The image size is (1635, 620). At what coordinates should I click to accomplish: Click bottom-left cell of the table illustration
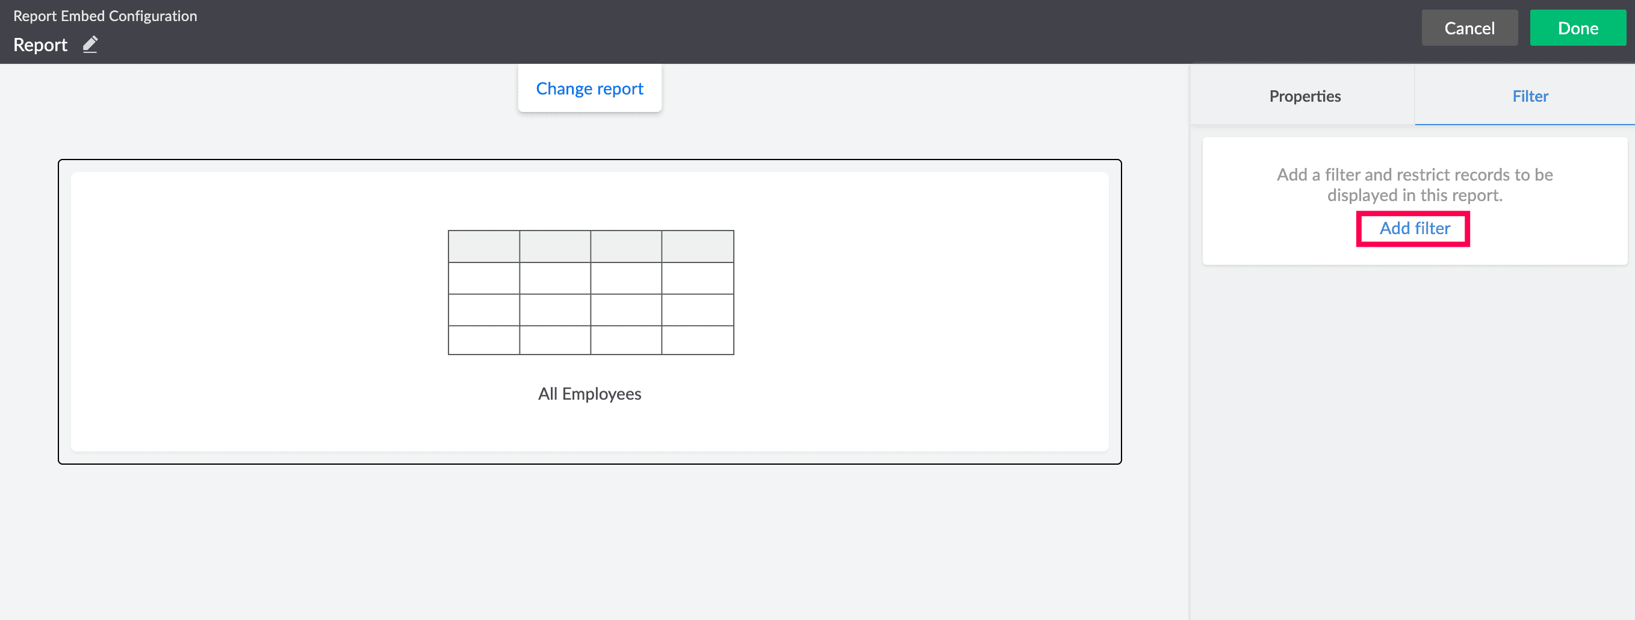(x=483, y=340)
